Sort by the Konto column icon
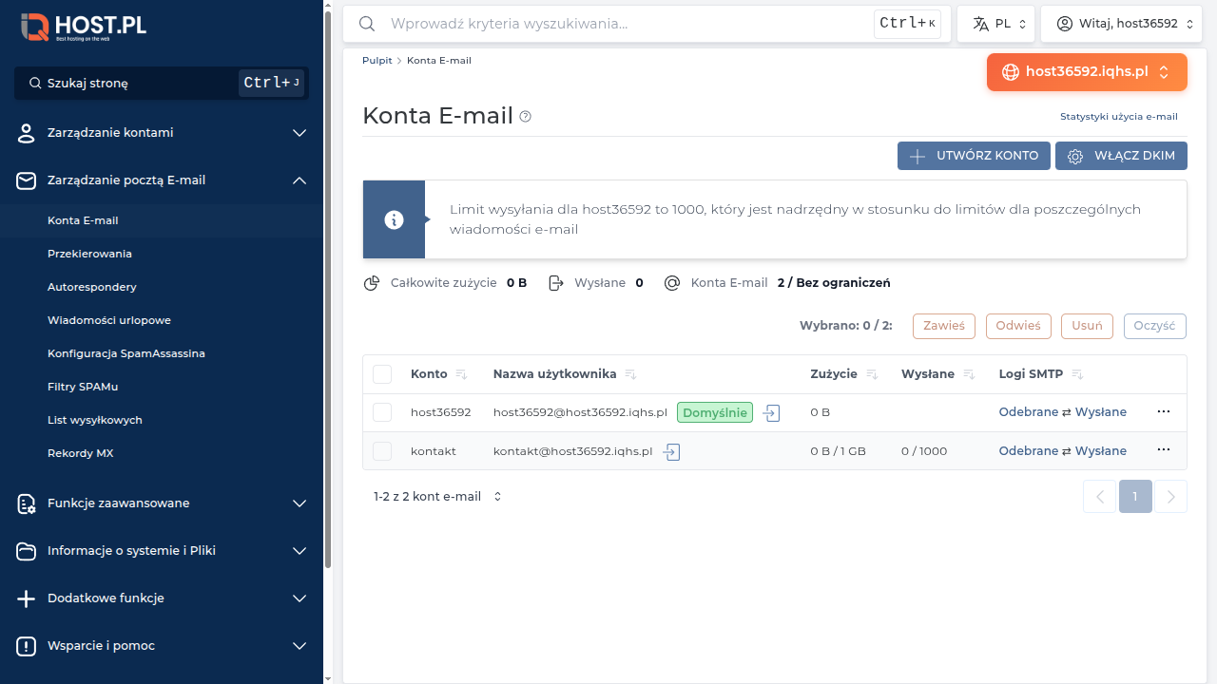This screenshot has width=1217, height=684. coord(461,374)
